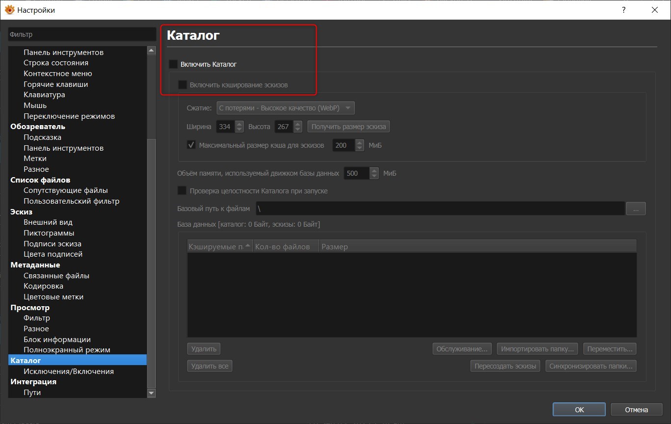Uncheck Максимальный размер кэша для эскизов
The image size is (671, 424).
click(191, 145)
